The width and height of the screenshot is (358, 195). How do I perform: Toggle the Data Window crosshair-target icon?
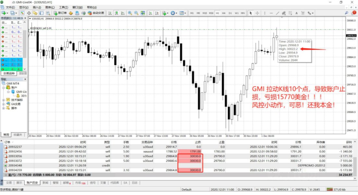[29, 13]
